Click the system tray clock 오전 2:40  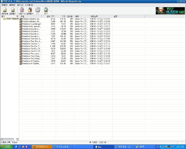coord(180,147)
